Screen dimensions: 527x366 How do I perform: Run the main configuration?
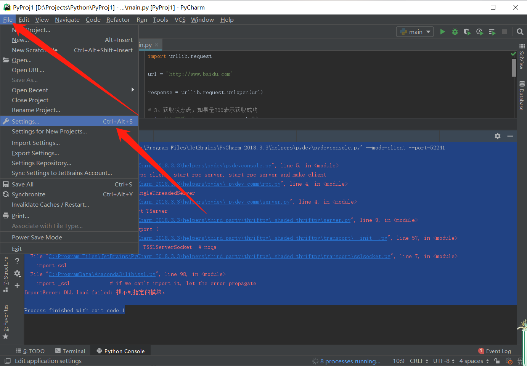pos(443,32)
